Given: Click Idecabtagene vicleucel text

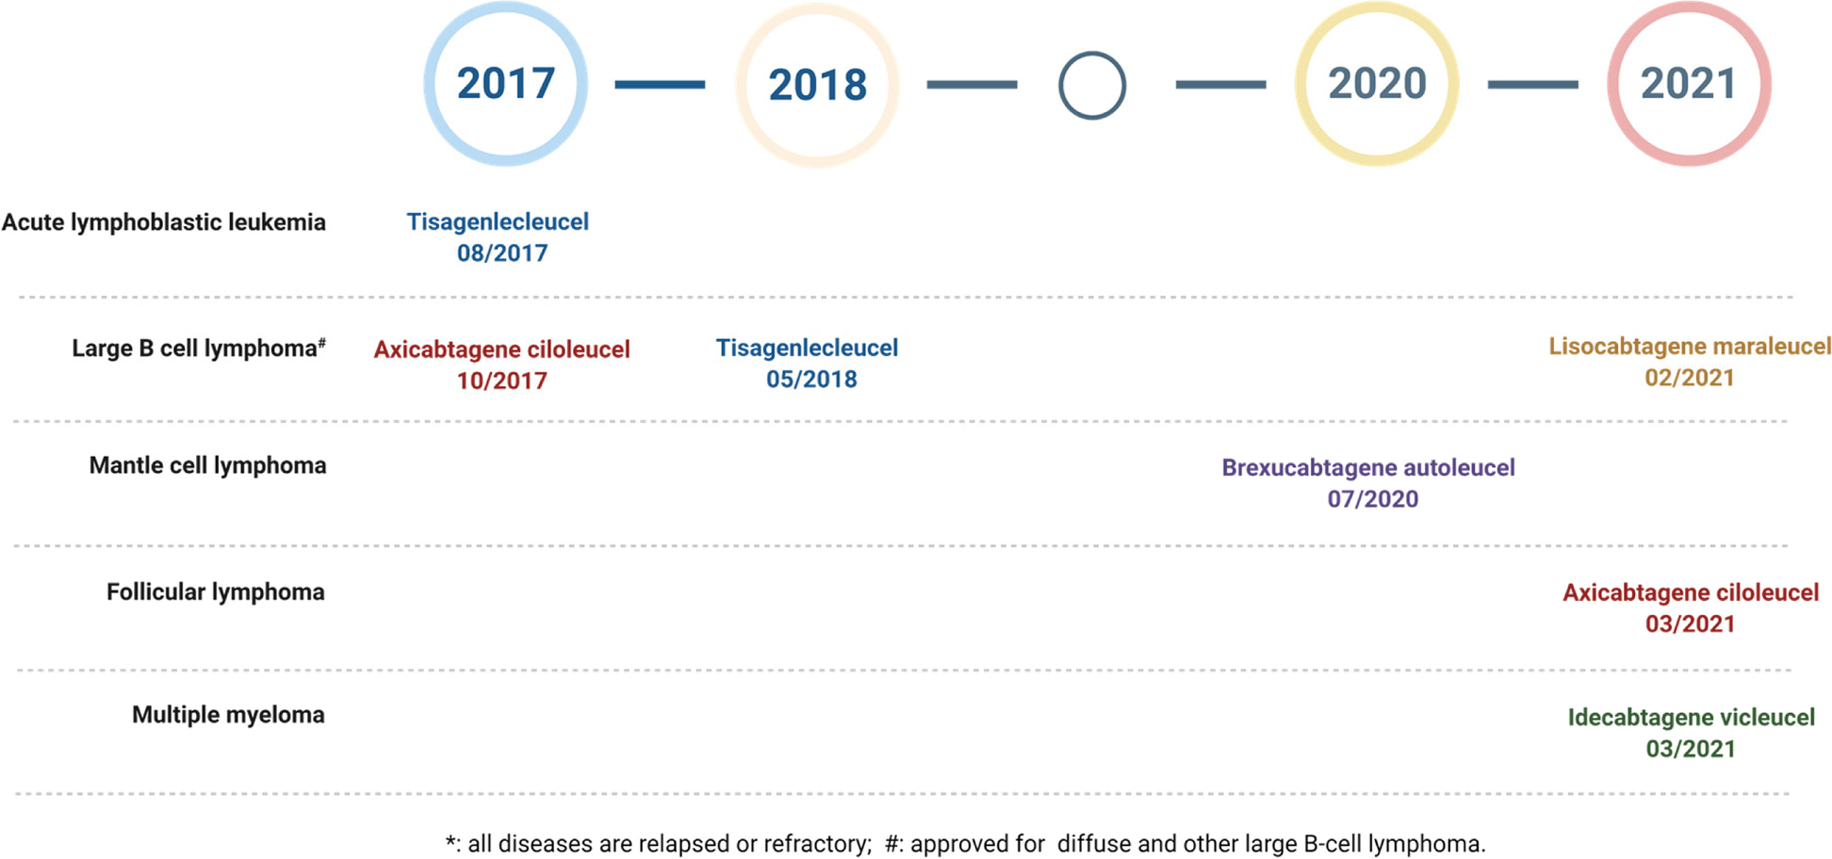Looking at the screenshot, I should (1692, 718).
